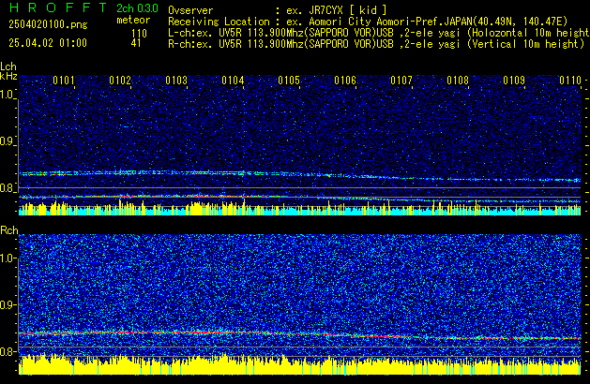Select the date stamp 25.04.02 01:00
590x384 pixels.
point(48,43)
